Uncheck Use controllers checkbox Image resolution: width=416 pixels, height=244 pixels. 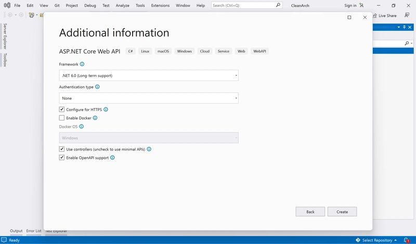[x=62, y=149]
